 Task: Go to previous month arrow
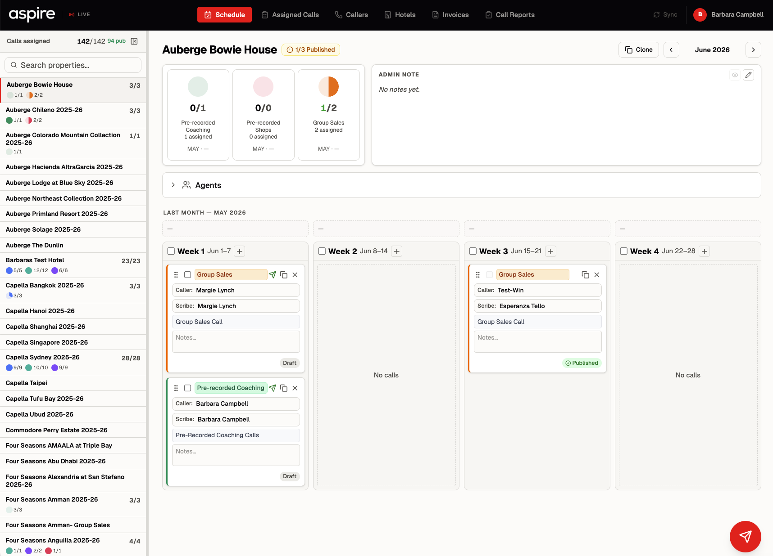(671, 50)
